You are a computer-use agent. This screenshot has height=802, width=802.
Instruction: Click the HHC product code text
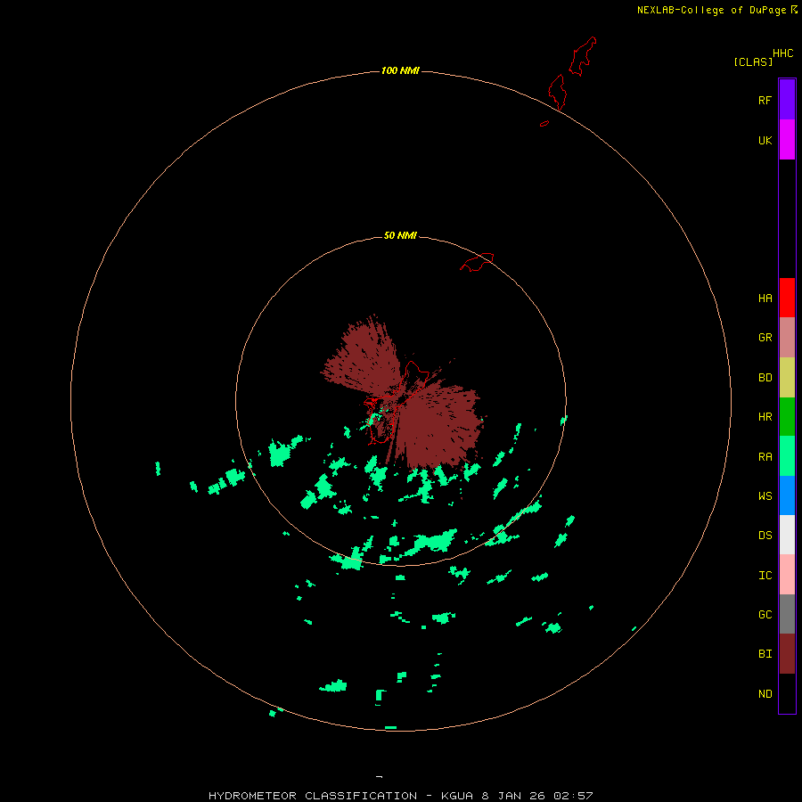point(783,53)
